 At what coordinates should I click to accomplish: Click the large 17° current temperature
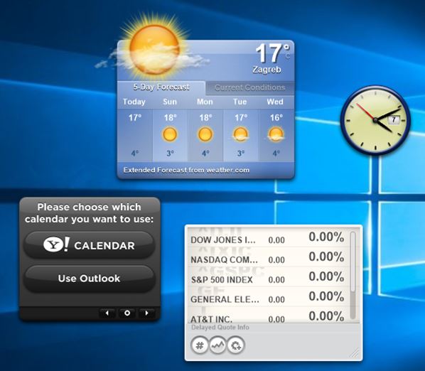pyautogui.click(x=272, y=53)
